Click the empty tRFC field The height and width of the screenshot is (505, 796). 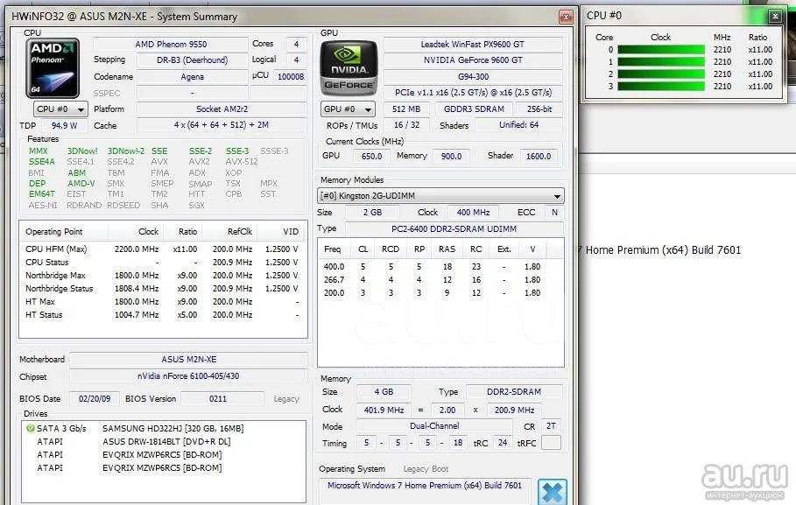point(551,443)
